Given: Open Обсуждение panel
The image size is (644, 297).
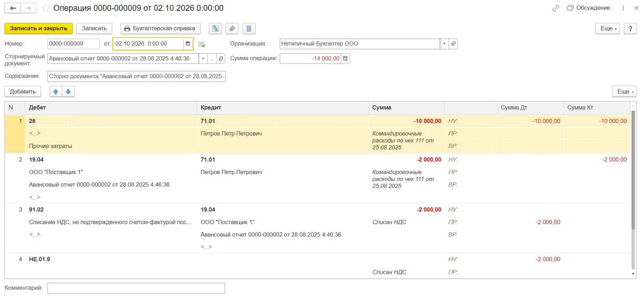Looking at the screenshot, I should (x=588, y=8).
